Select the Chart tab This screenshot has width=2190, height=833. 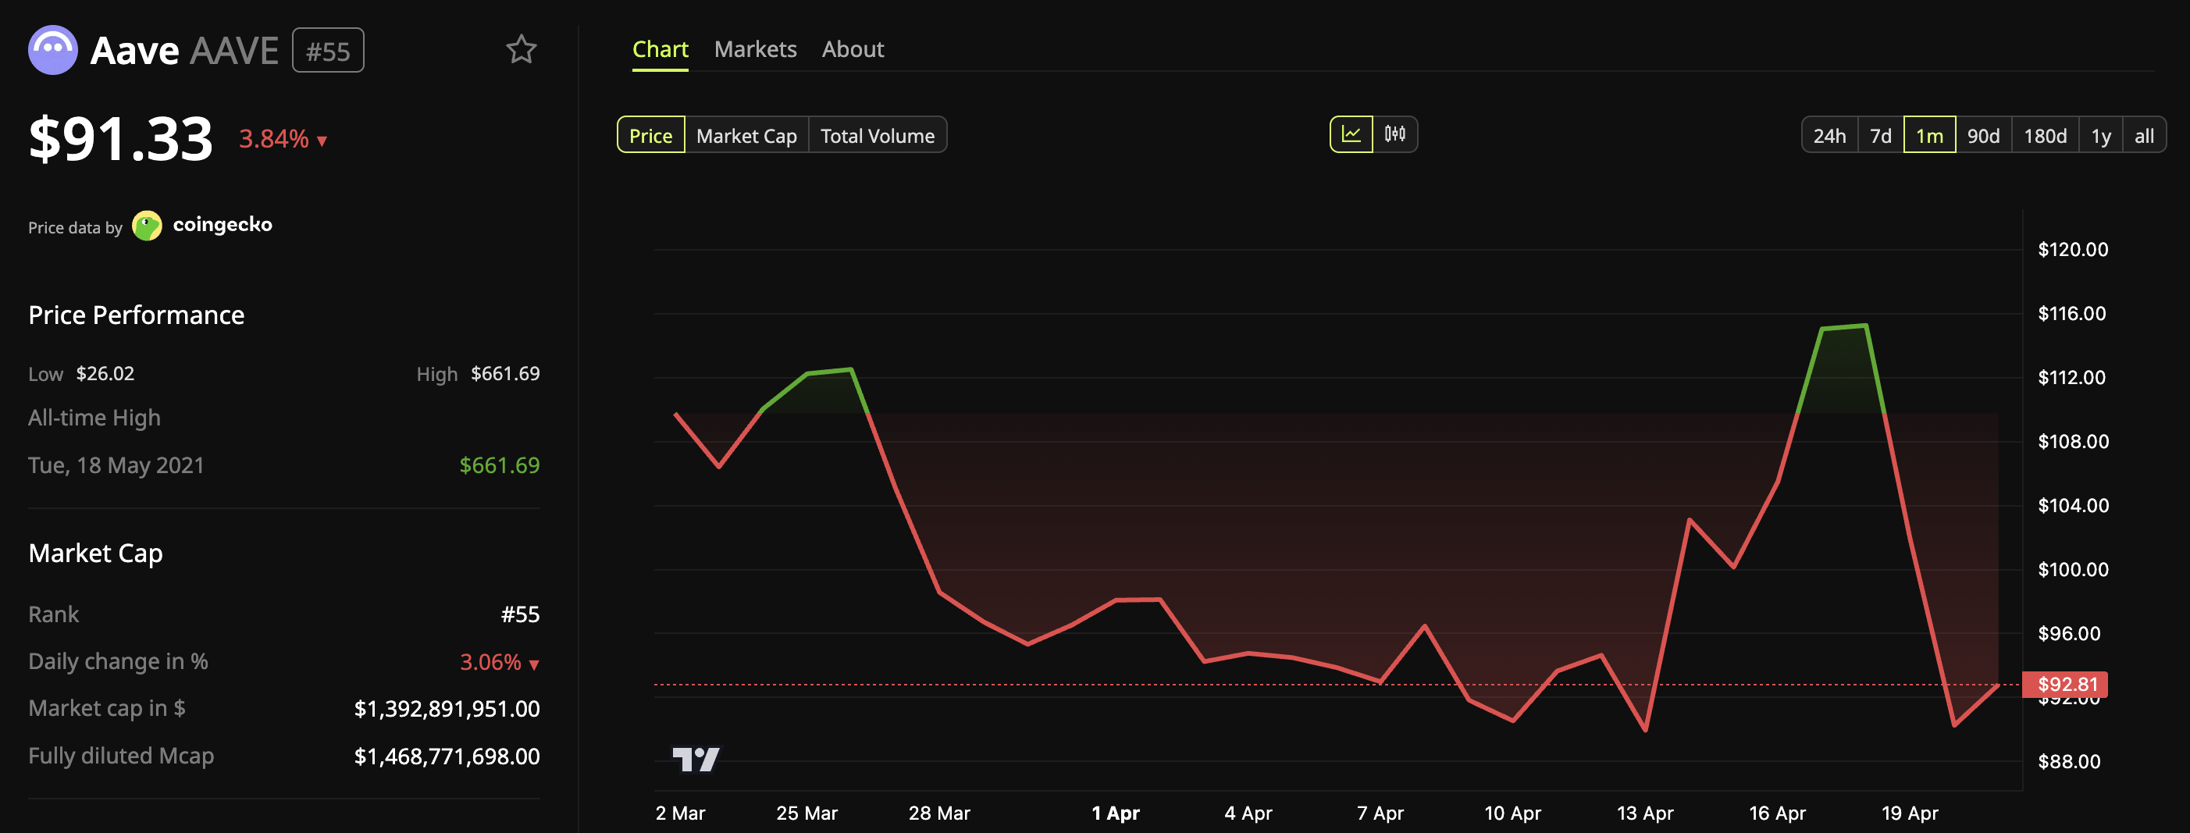tap(661, 48)
